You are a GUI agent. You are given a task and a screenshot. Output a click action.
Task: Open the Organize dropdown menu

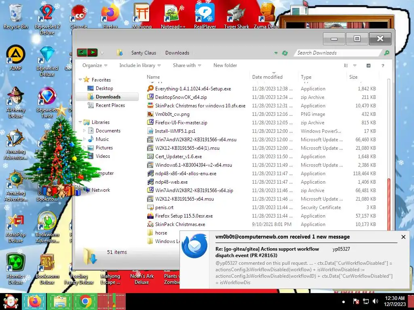pyautogui.click(x=95, y=65)
